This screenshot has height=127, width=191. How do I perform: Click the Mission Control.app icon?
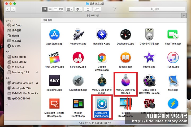[78, 103]
